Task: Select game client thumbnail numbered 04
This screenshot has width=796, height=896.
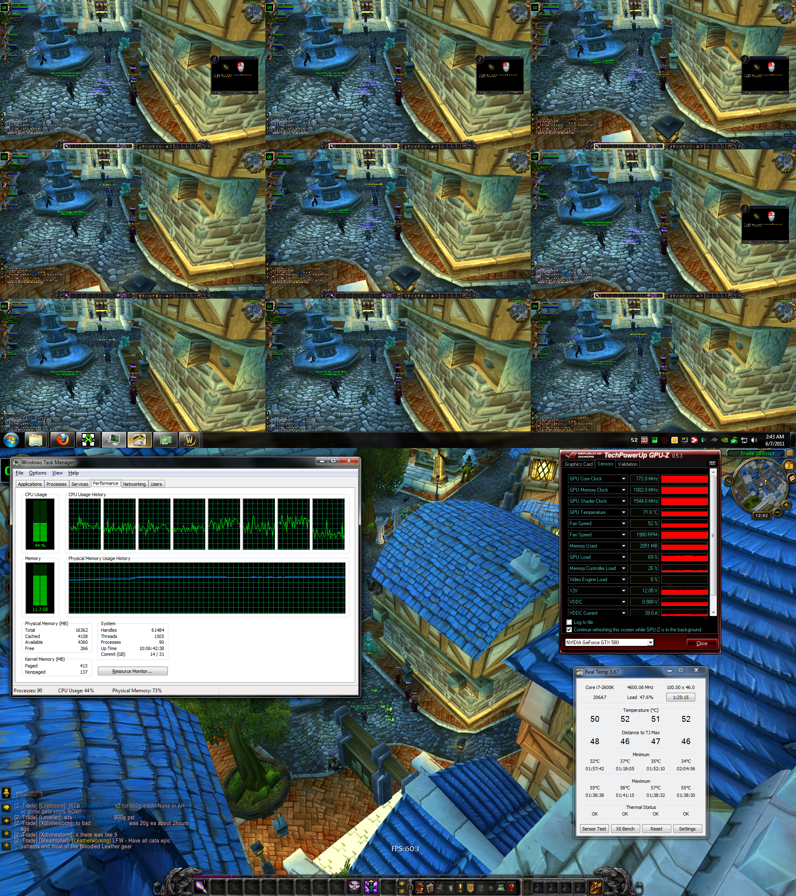Action: click(x=663, y=365)
